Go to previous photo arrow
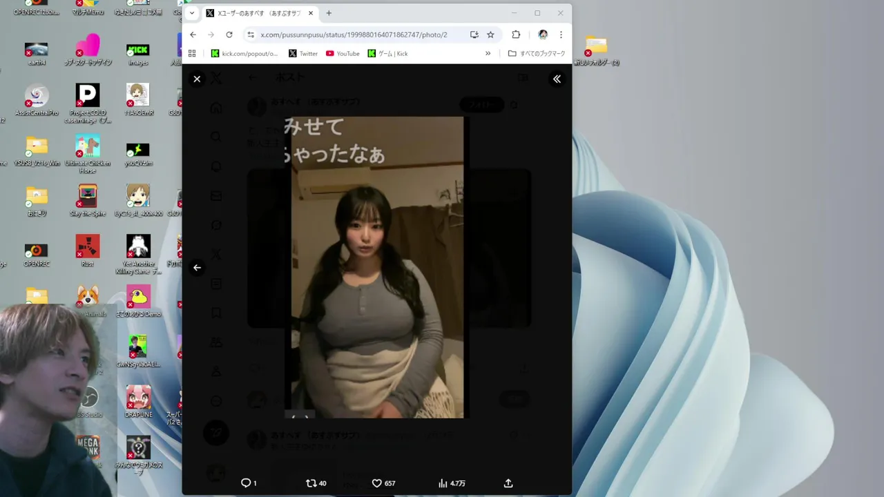Screen dimensions: 884x497 pyautogui.click(x=197, y=268)
